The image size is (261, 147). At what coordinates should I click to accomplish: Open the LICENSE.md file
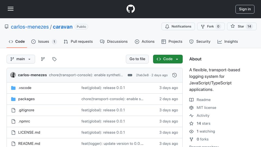click(x=29, y=133)
